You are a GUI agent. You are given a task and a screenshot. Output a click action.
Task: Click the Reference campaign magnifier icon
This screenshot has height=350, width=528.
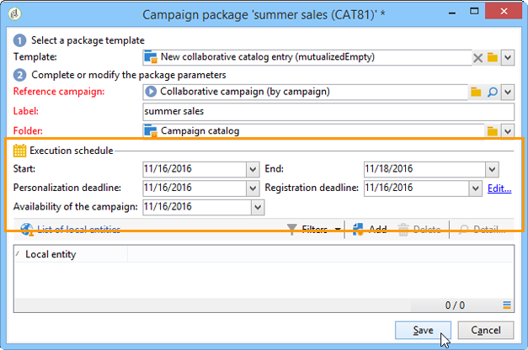[493, 92]
